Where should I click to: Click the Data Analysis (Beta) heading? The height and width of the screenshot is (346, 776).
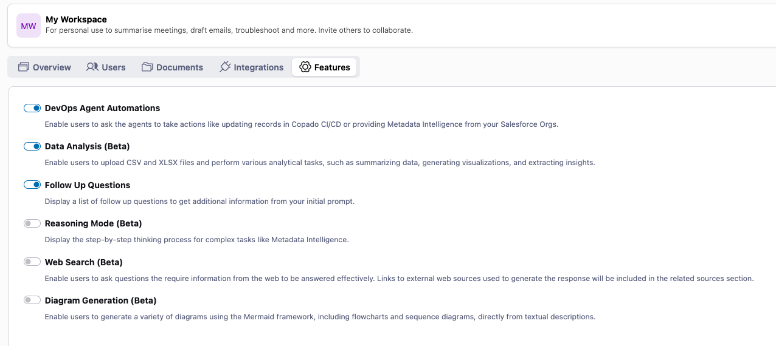[87, 146]
